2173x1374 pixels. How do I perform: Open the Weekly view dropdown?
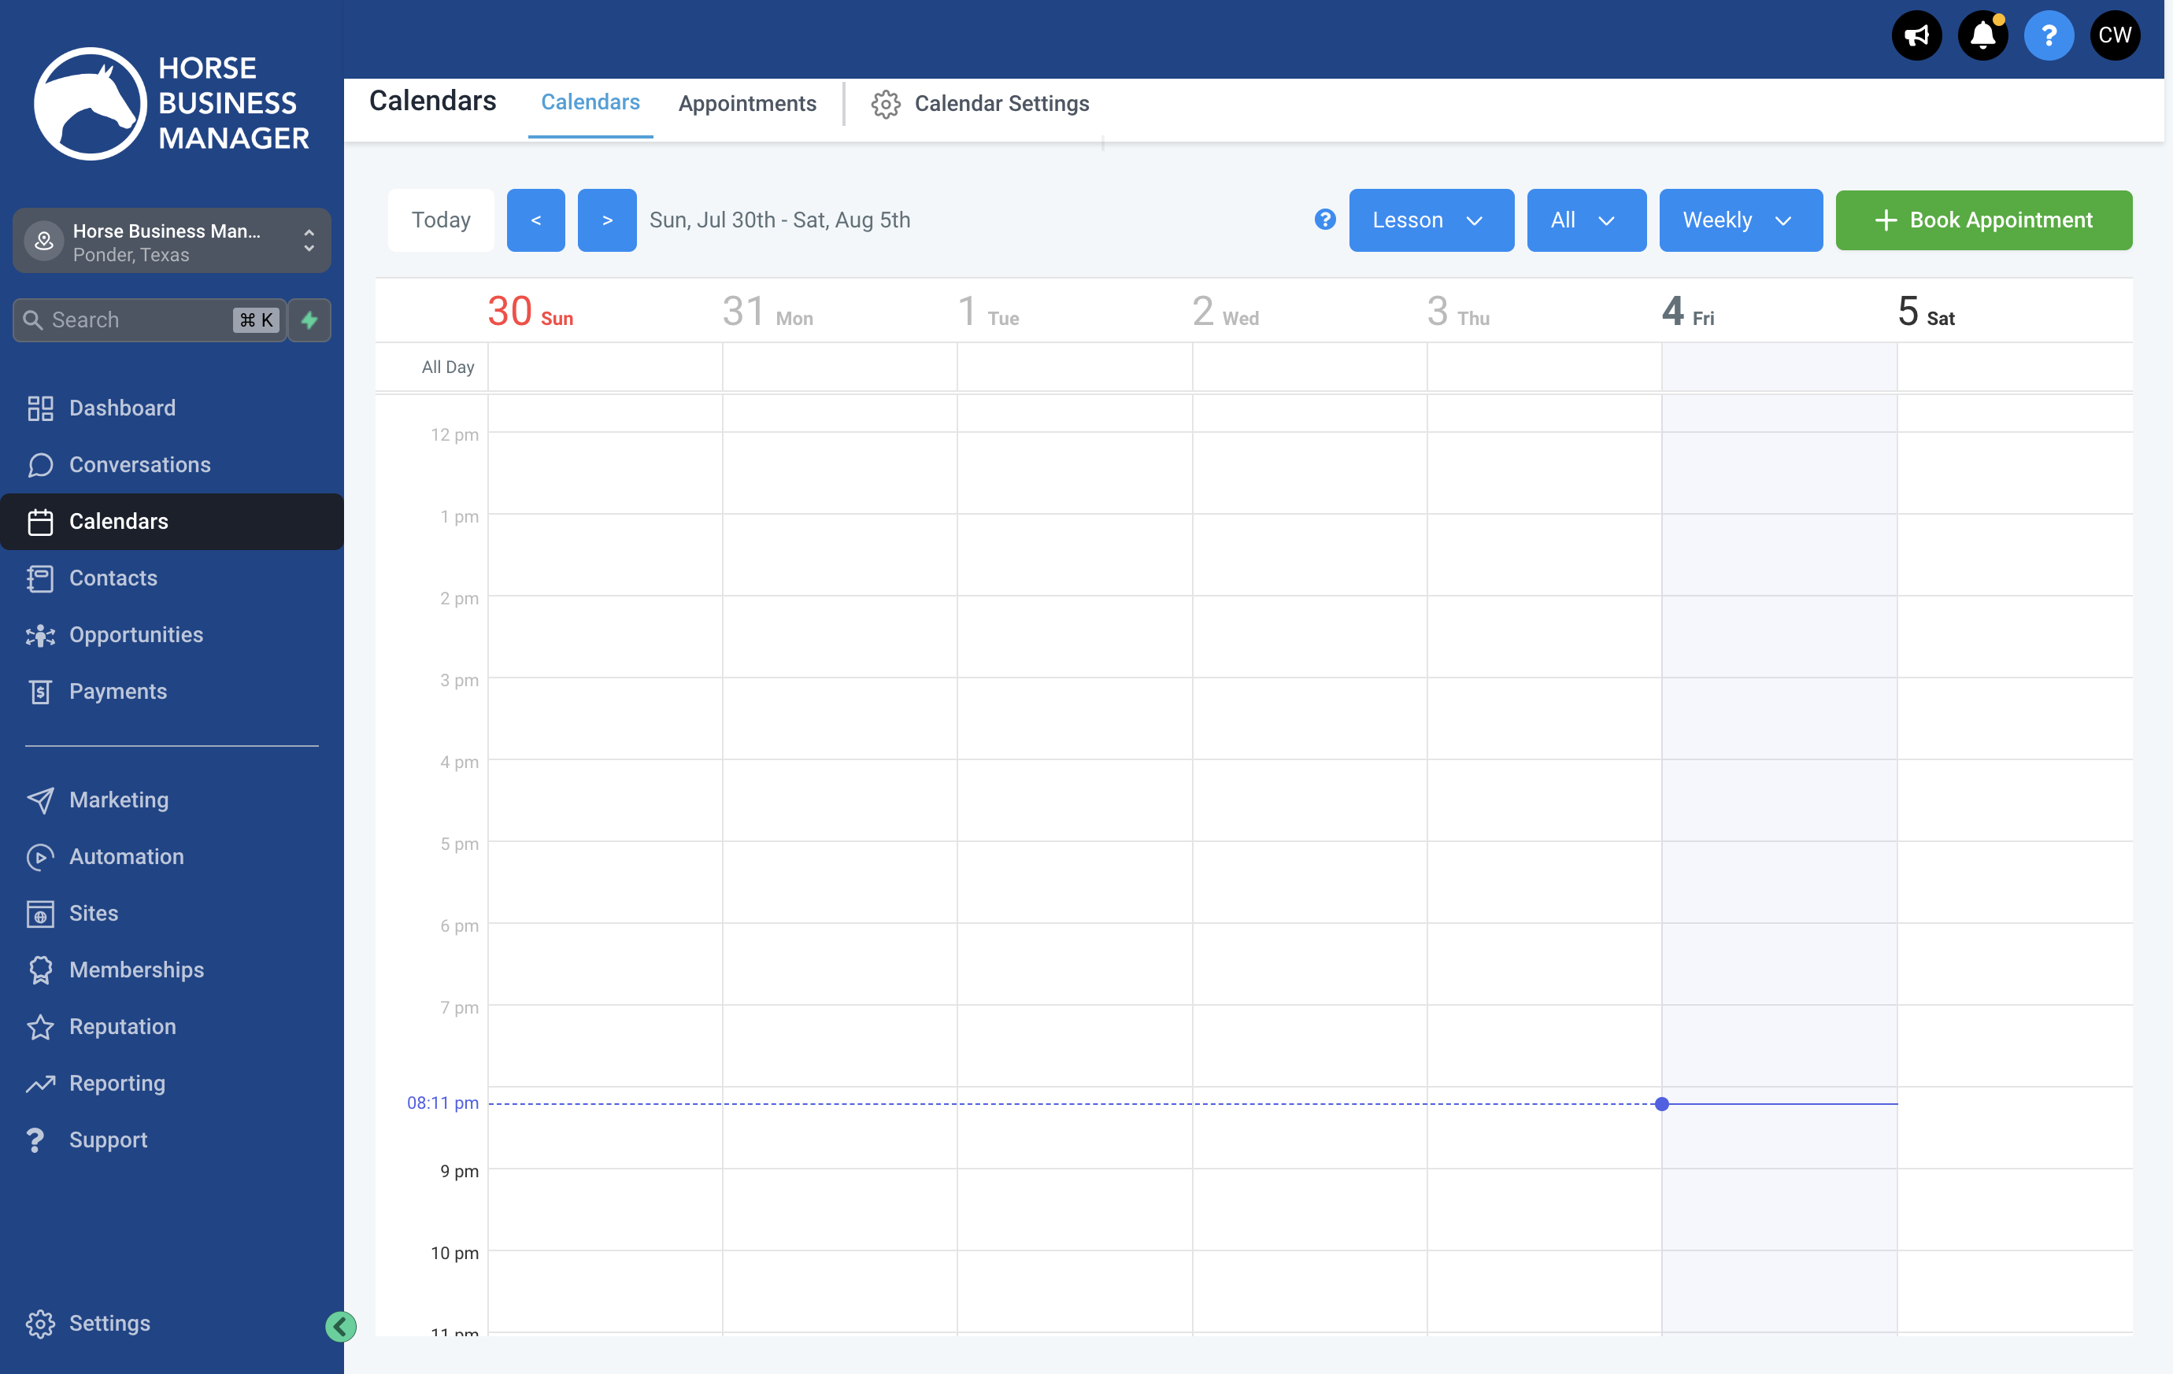[1741, 220]
